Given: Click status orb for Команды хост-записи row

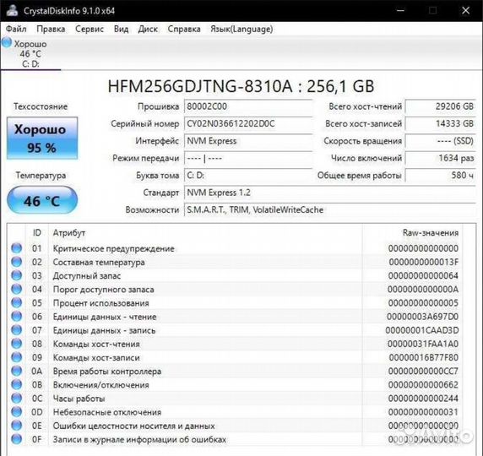Looking at the screenshot, I should 17,357.
